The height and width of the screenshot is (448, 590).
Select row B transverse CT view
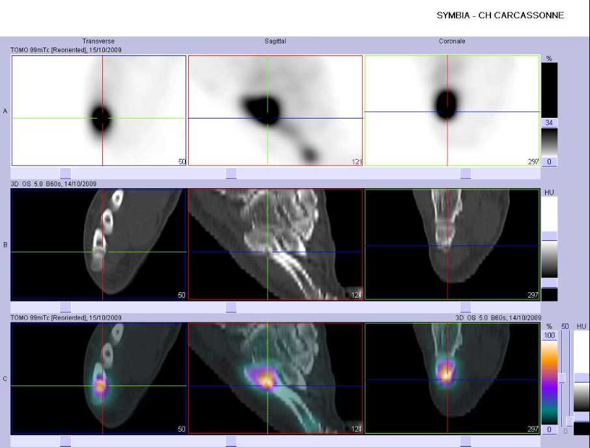(x=98, y=244)
